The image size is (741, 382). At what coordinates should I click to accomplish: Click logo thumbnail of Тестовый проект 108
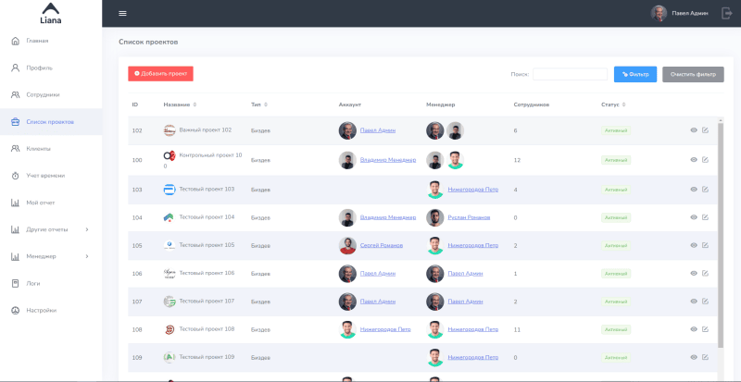[x=170, y=329]
